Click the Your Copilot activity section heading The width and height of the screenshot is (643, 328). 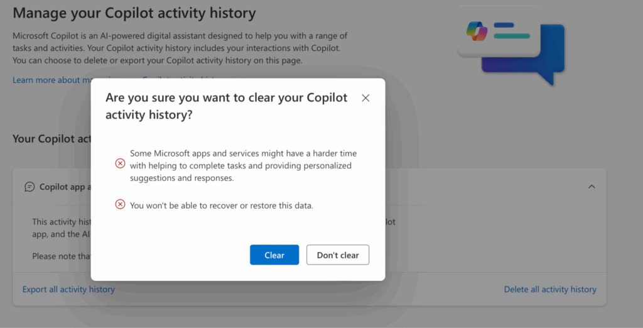(51, 139)
